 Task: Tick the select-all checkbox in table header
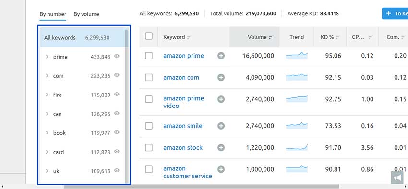149,36
